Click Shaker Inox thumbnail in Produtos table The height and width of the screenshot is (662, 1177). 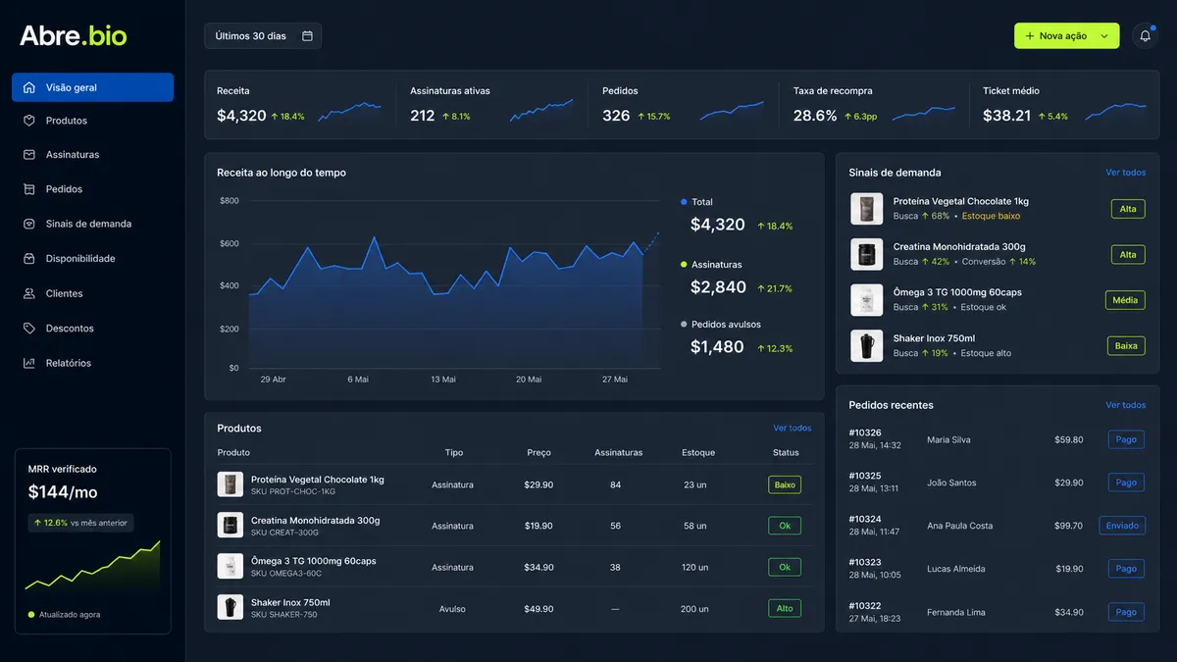230,608
